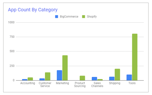Select the BigCommerce legend label

point(69,16)
